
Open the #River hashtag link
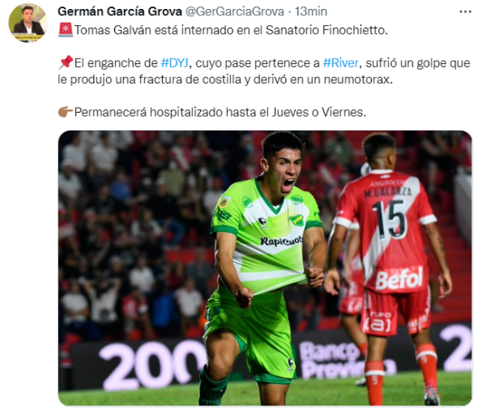pos(341,63)
